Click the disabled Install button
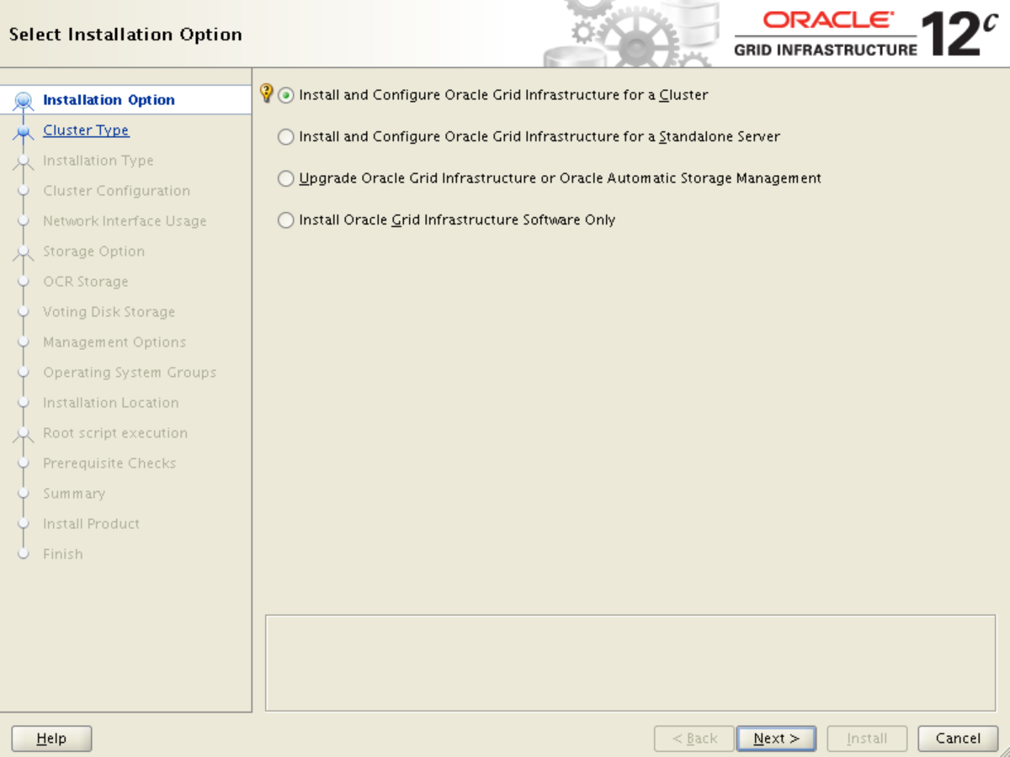The width and height of the screenshot is (1010, 757). (x=867, y=738)
